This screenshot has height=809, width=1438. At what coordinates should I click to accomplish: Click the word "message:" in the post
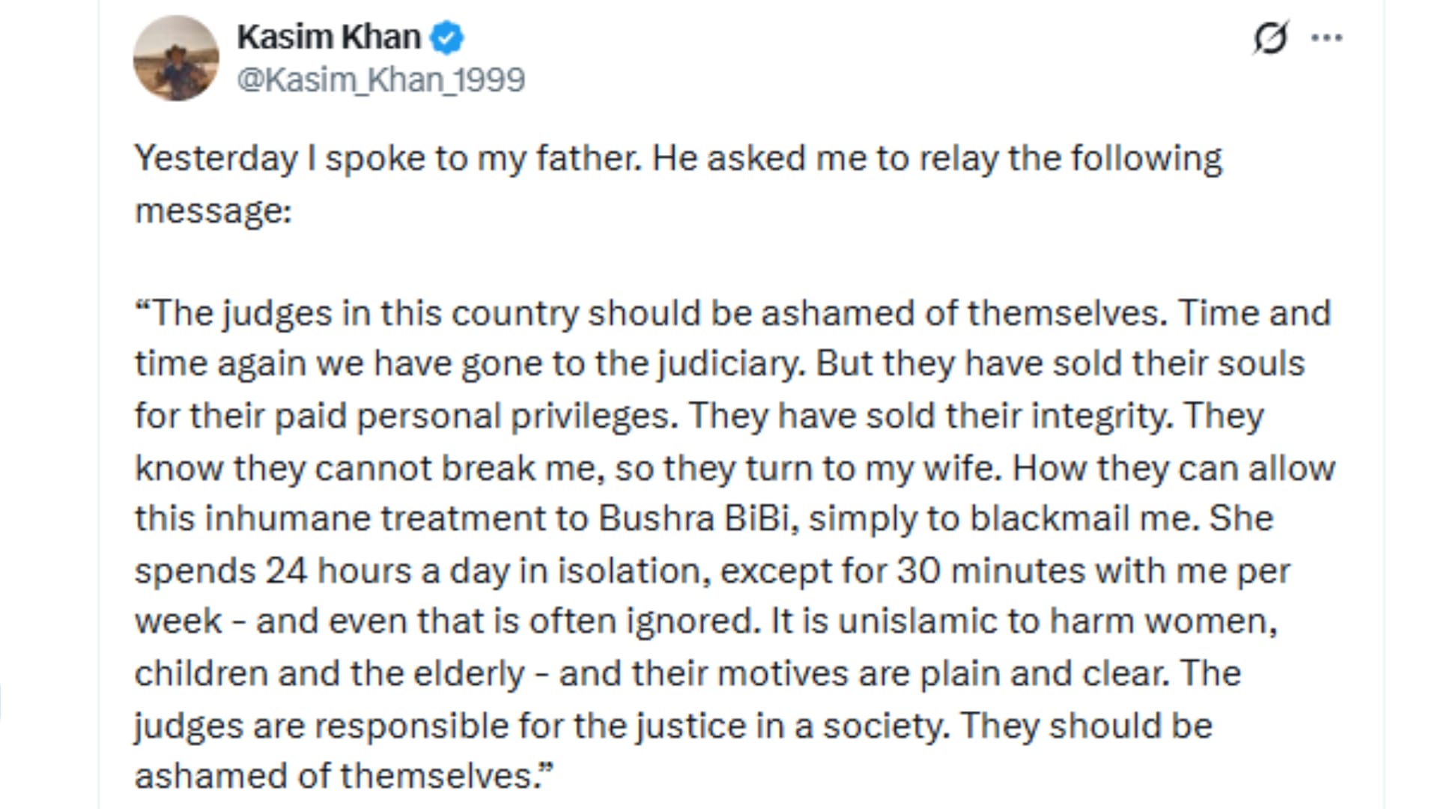click(213, 210)
